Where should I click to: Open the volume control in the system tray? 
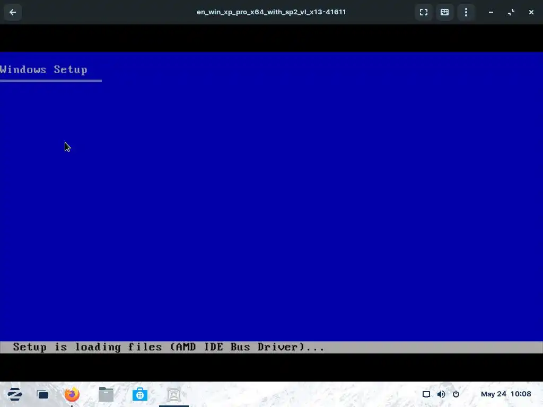(x=441, y=394)
